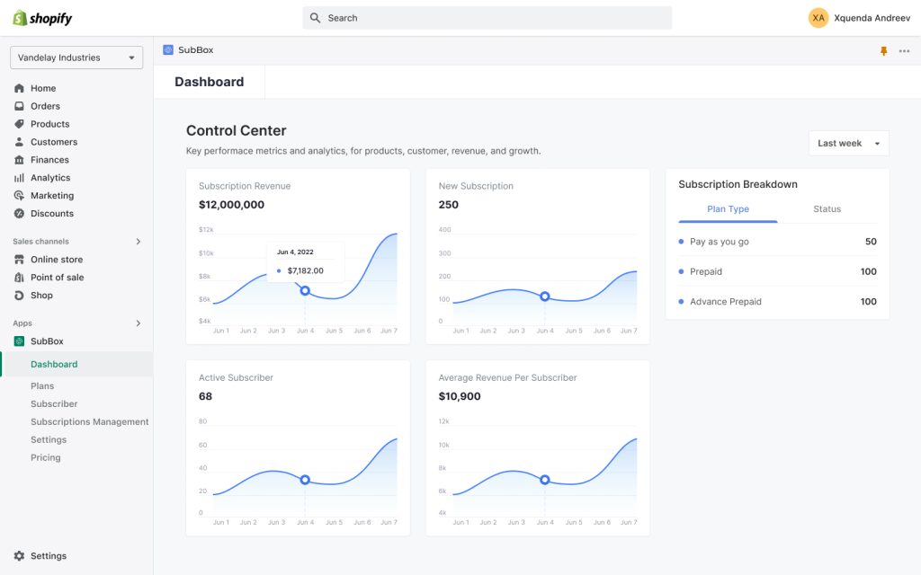Select the Point of sale icon

20,277
